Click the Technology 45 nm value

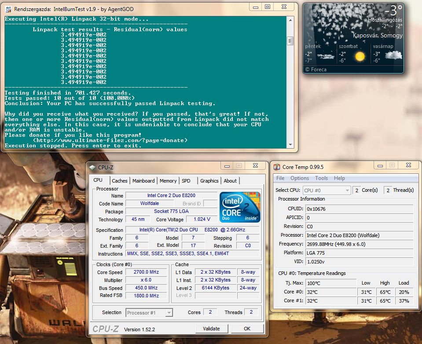[138, 219]
